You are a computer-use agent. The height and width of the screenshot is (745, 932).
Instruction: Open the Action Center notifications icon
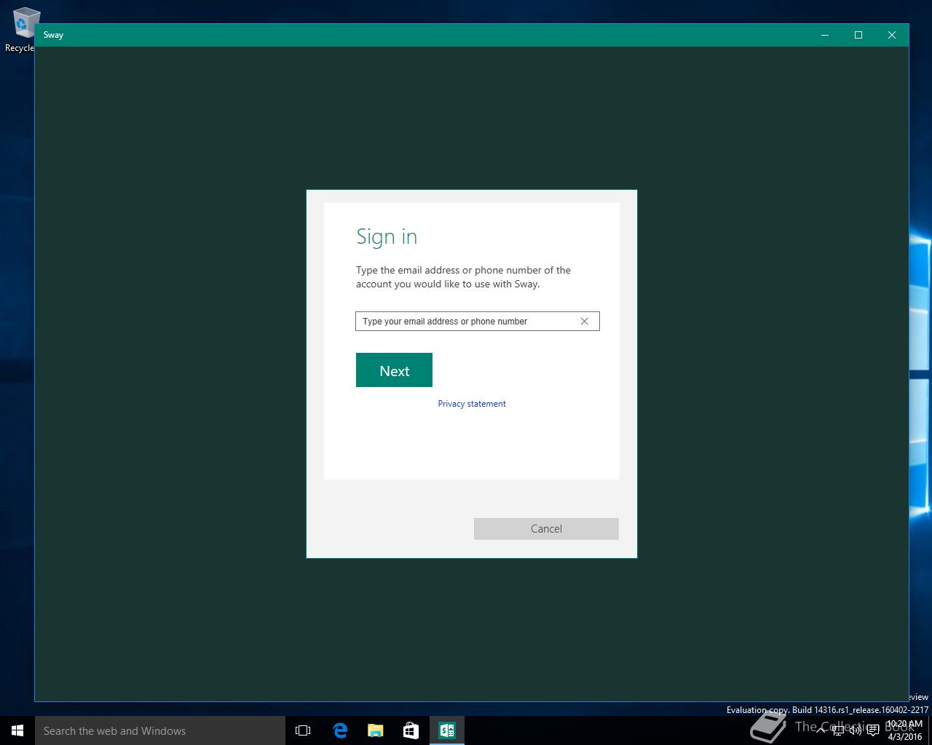[x=872, y=730]
